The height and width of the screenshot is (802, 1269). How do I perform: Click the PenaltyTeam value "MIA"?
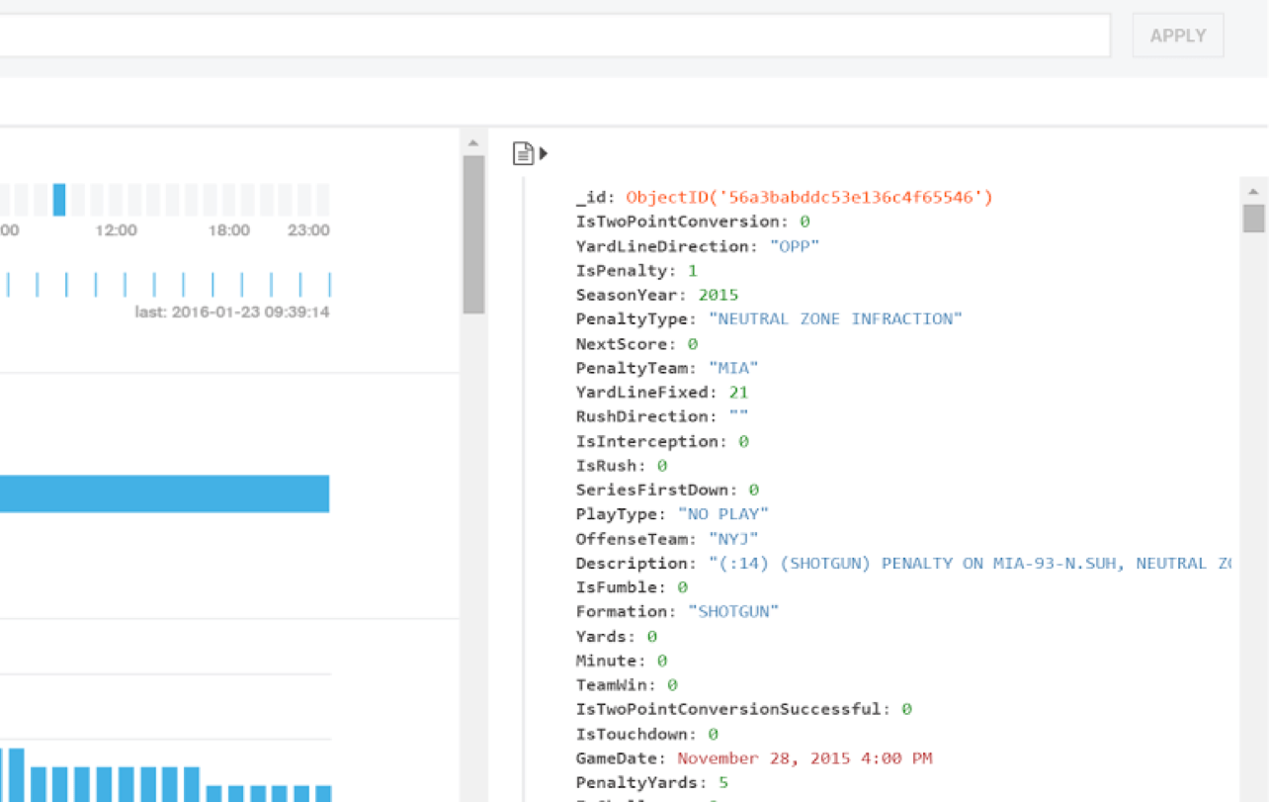click(x=733, y=368)
